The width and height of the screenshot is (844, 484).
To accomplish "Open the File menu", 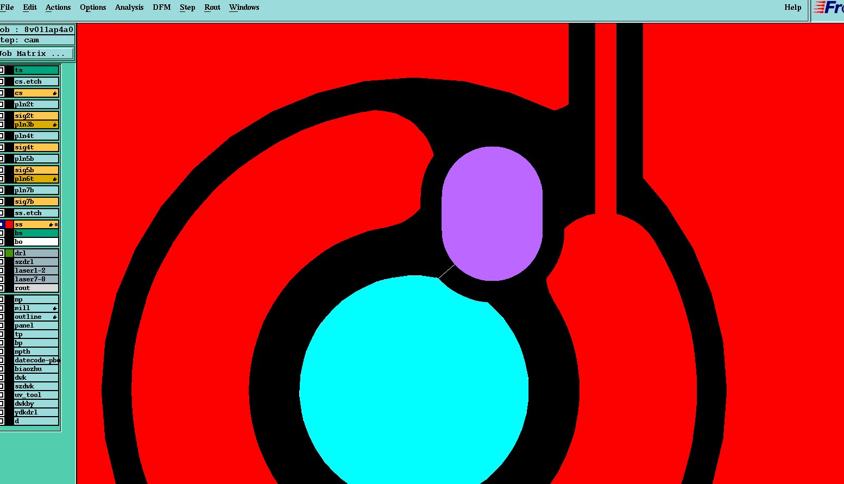I will coord(7,7).
